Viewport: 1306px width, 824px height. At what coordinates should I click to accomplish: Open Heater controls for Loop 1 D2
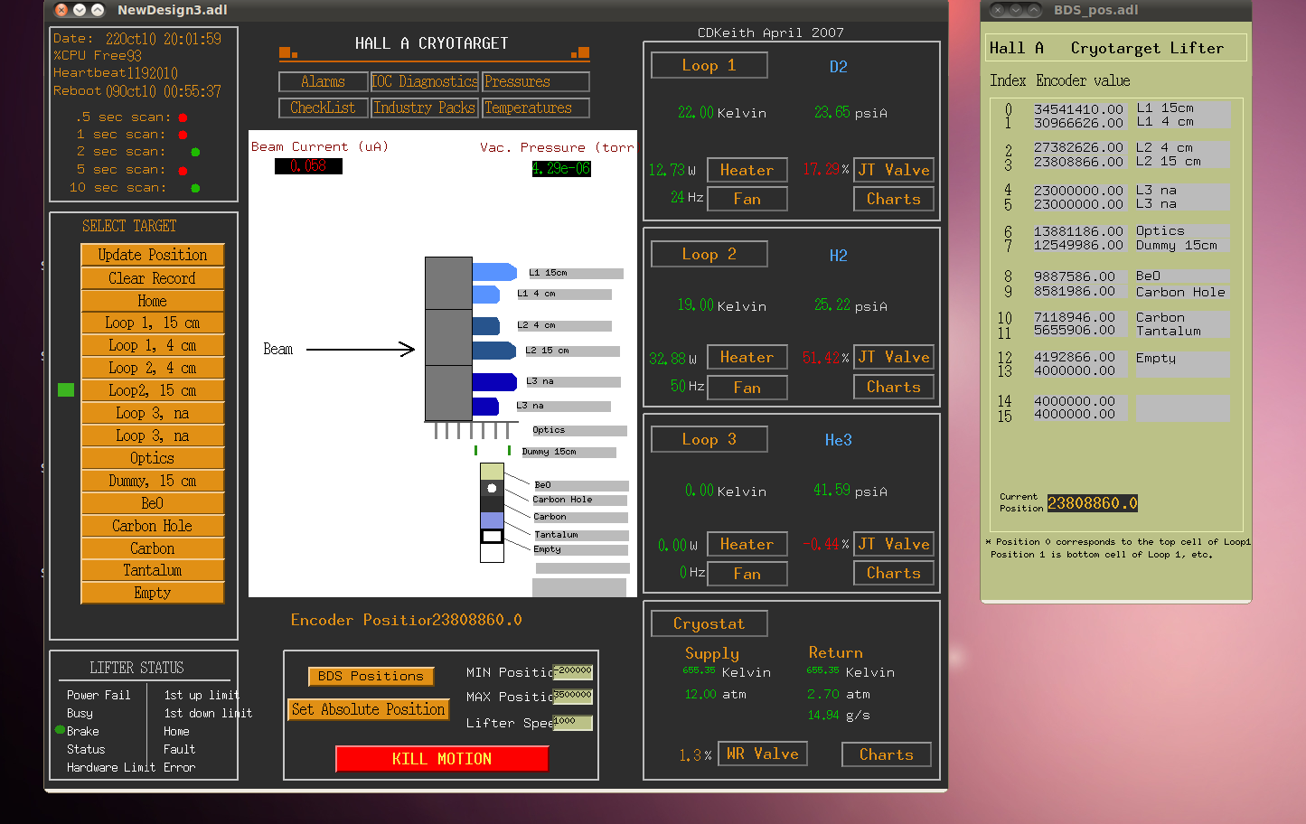coord(747,170)
